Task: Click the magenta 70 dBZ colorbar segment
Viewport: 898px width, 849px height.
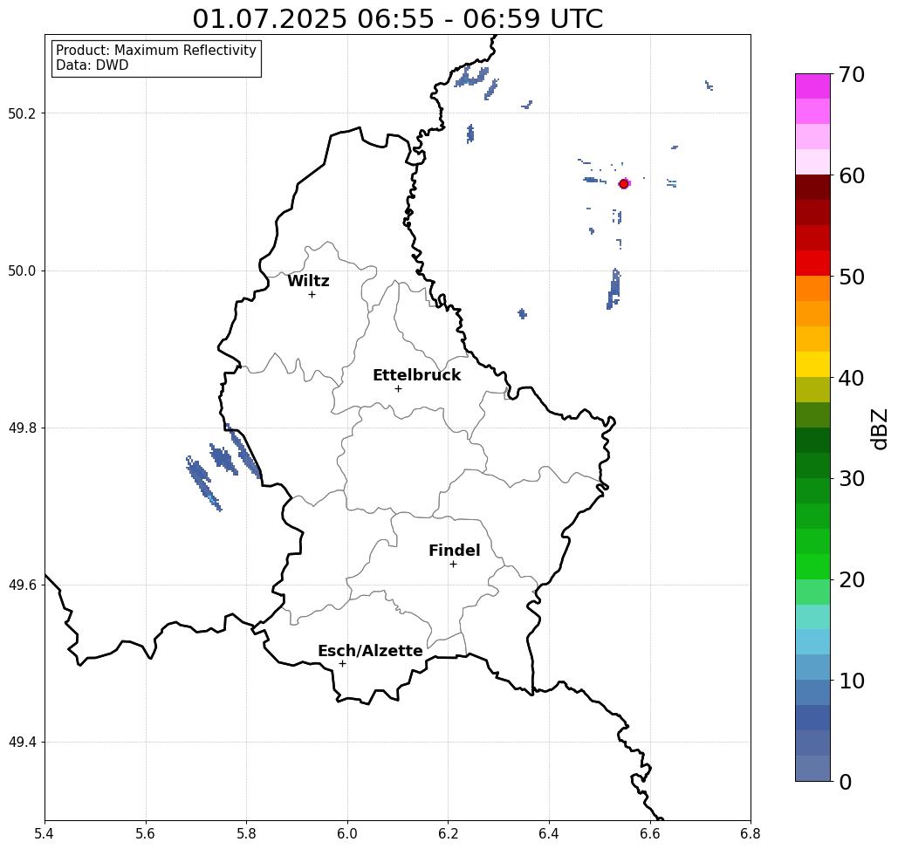Action: [x=812, y=86]
